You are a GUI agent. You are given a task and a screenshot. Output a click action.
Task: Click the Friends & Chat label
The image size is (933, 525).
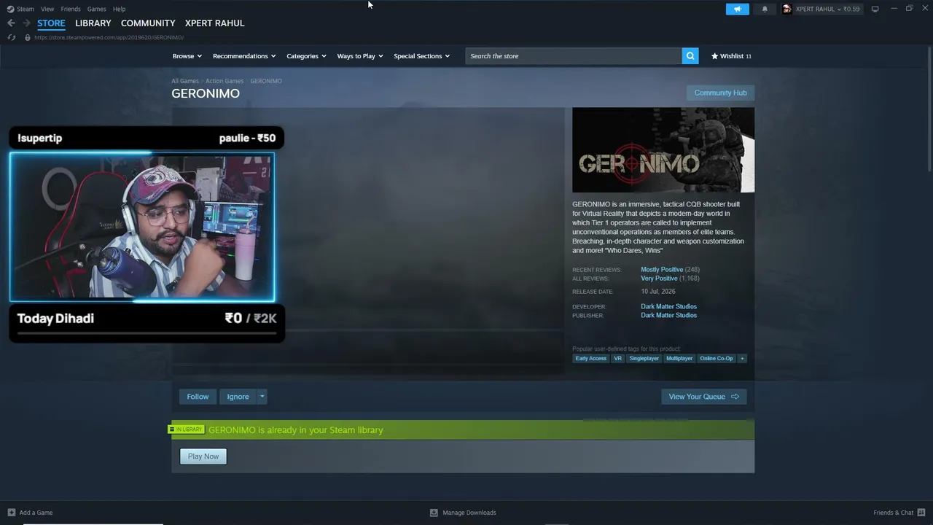[893, 513]
